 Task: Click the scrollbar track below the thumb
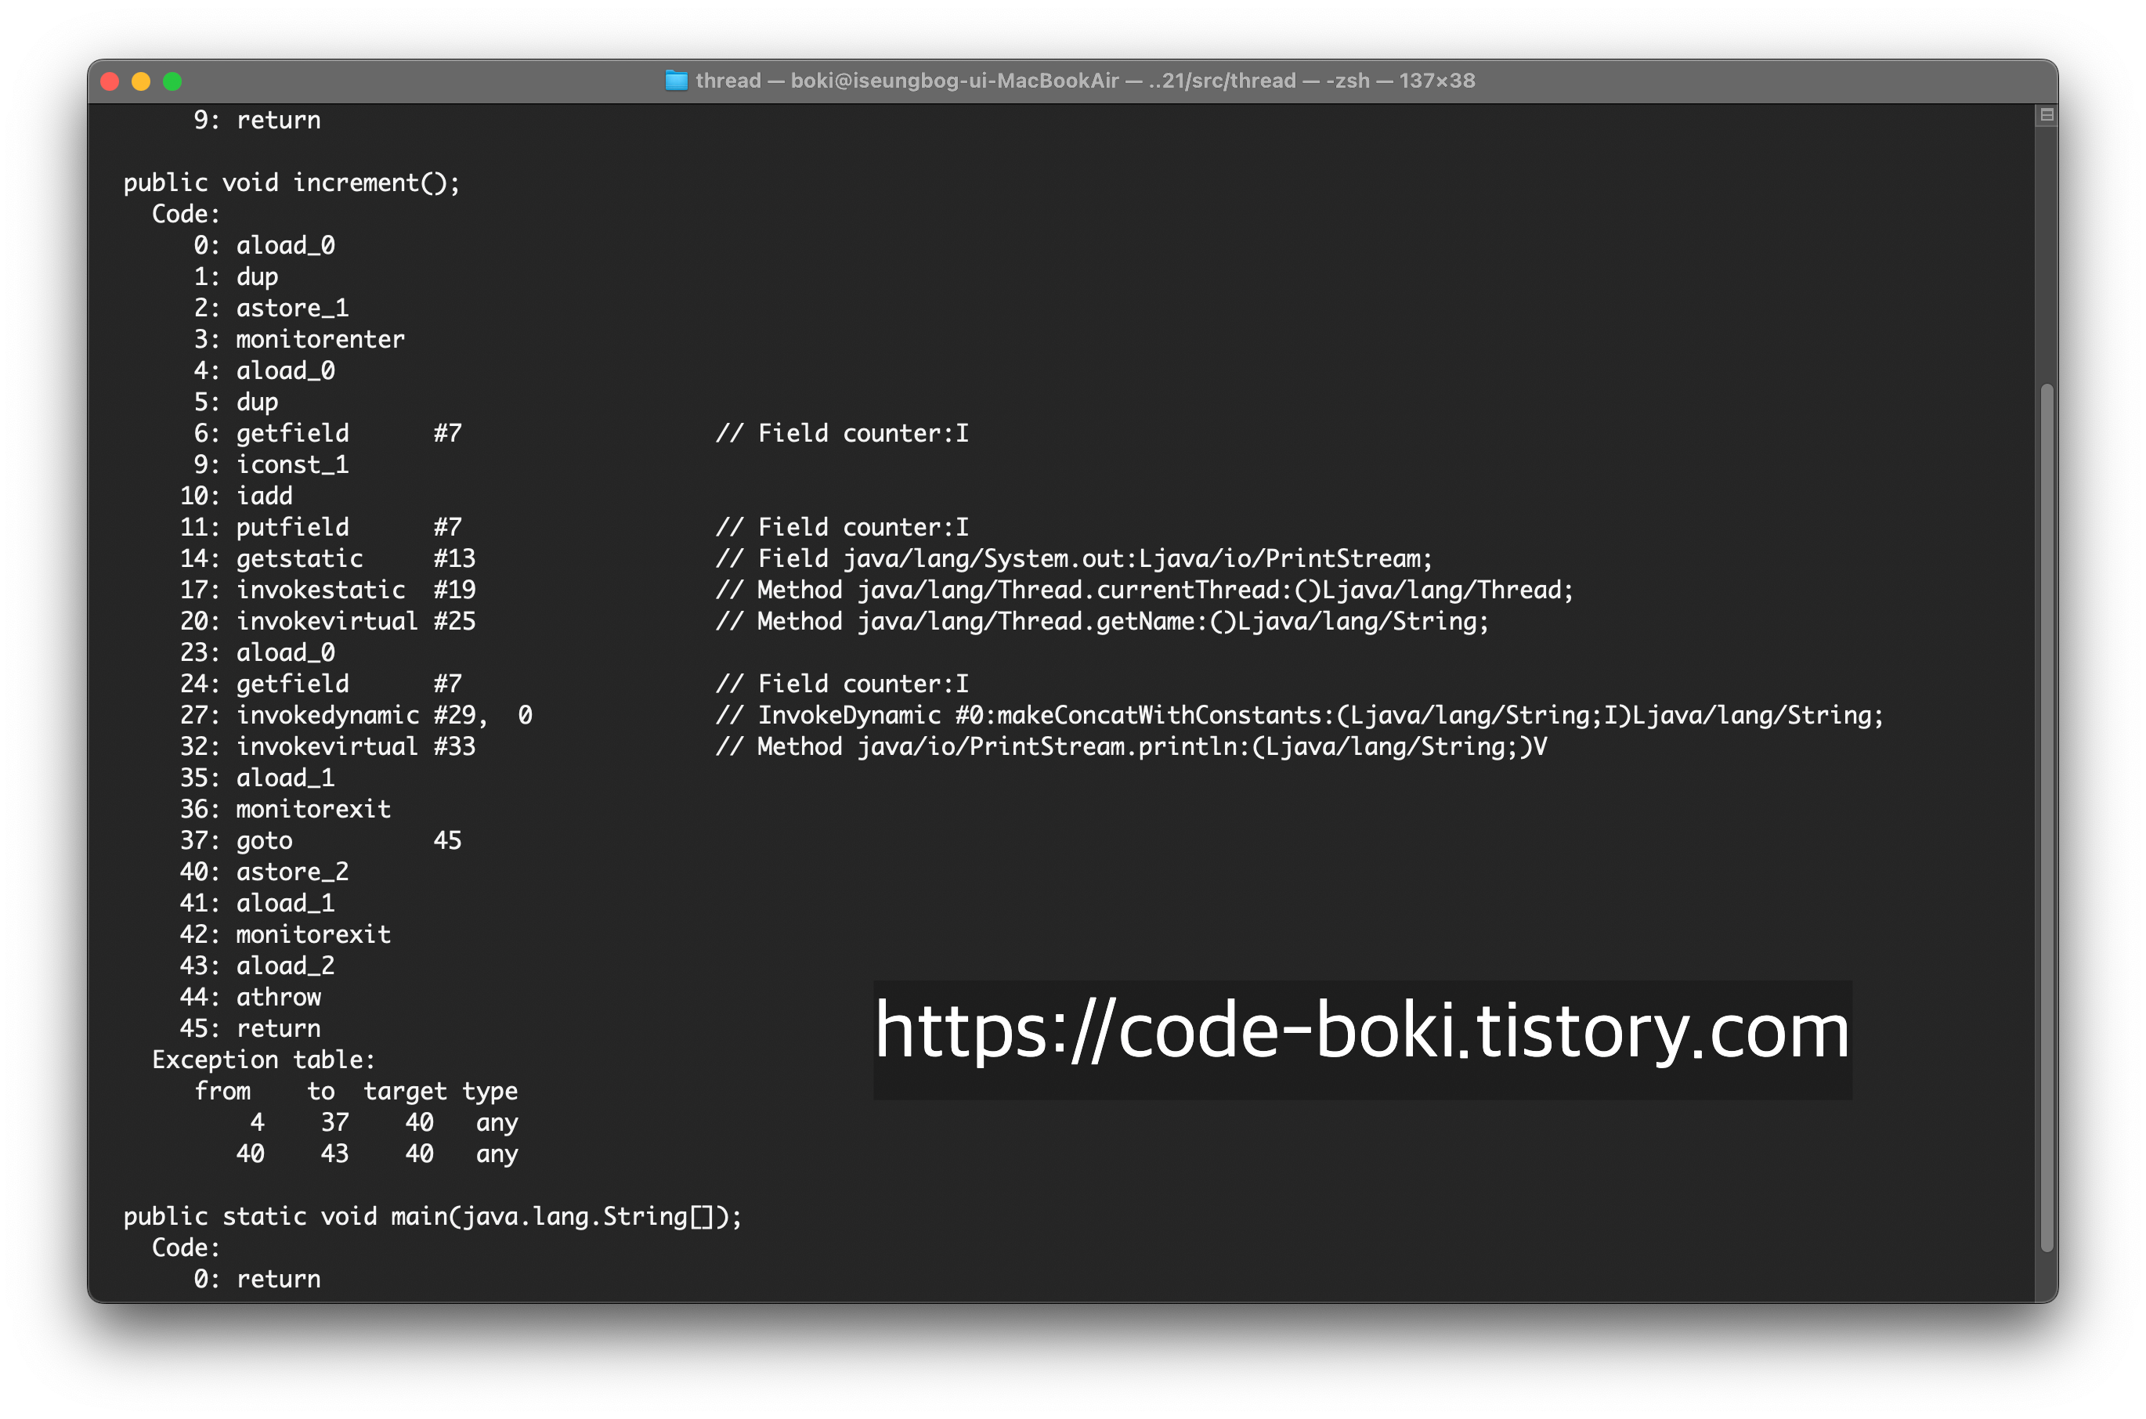pos(2046,1276)
